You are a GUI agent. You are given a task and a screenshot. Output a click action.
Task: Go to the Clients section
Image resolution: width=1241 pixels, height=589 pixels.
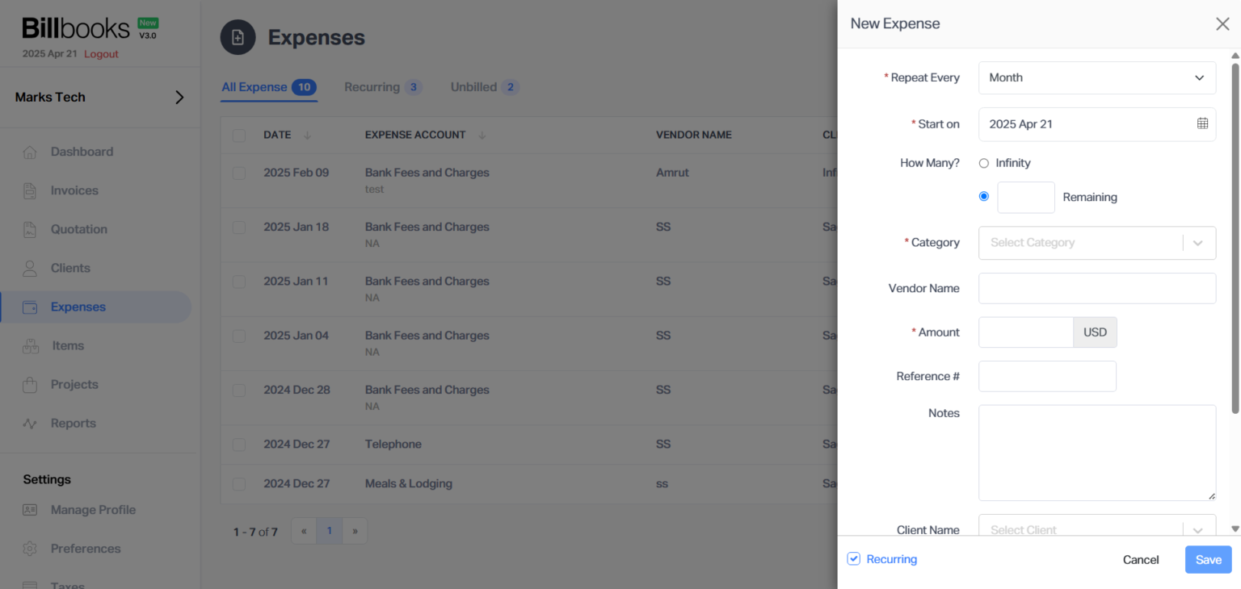click(69, 268)
